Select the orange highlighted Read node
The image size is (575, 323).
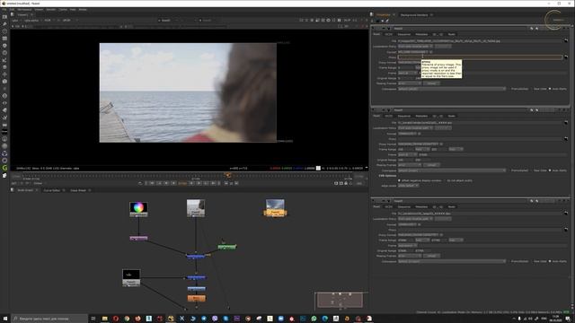pyautogui.click(x=275, y=208)
